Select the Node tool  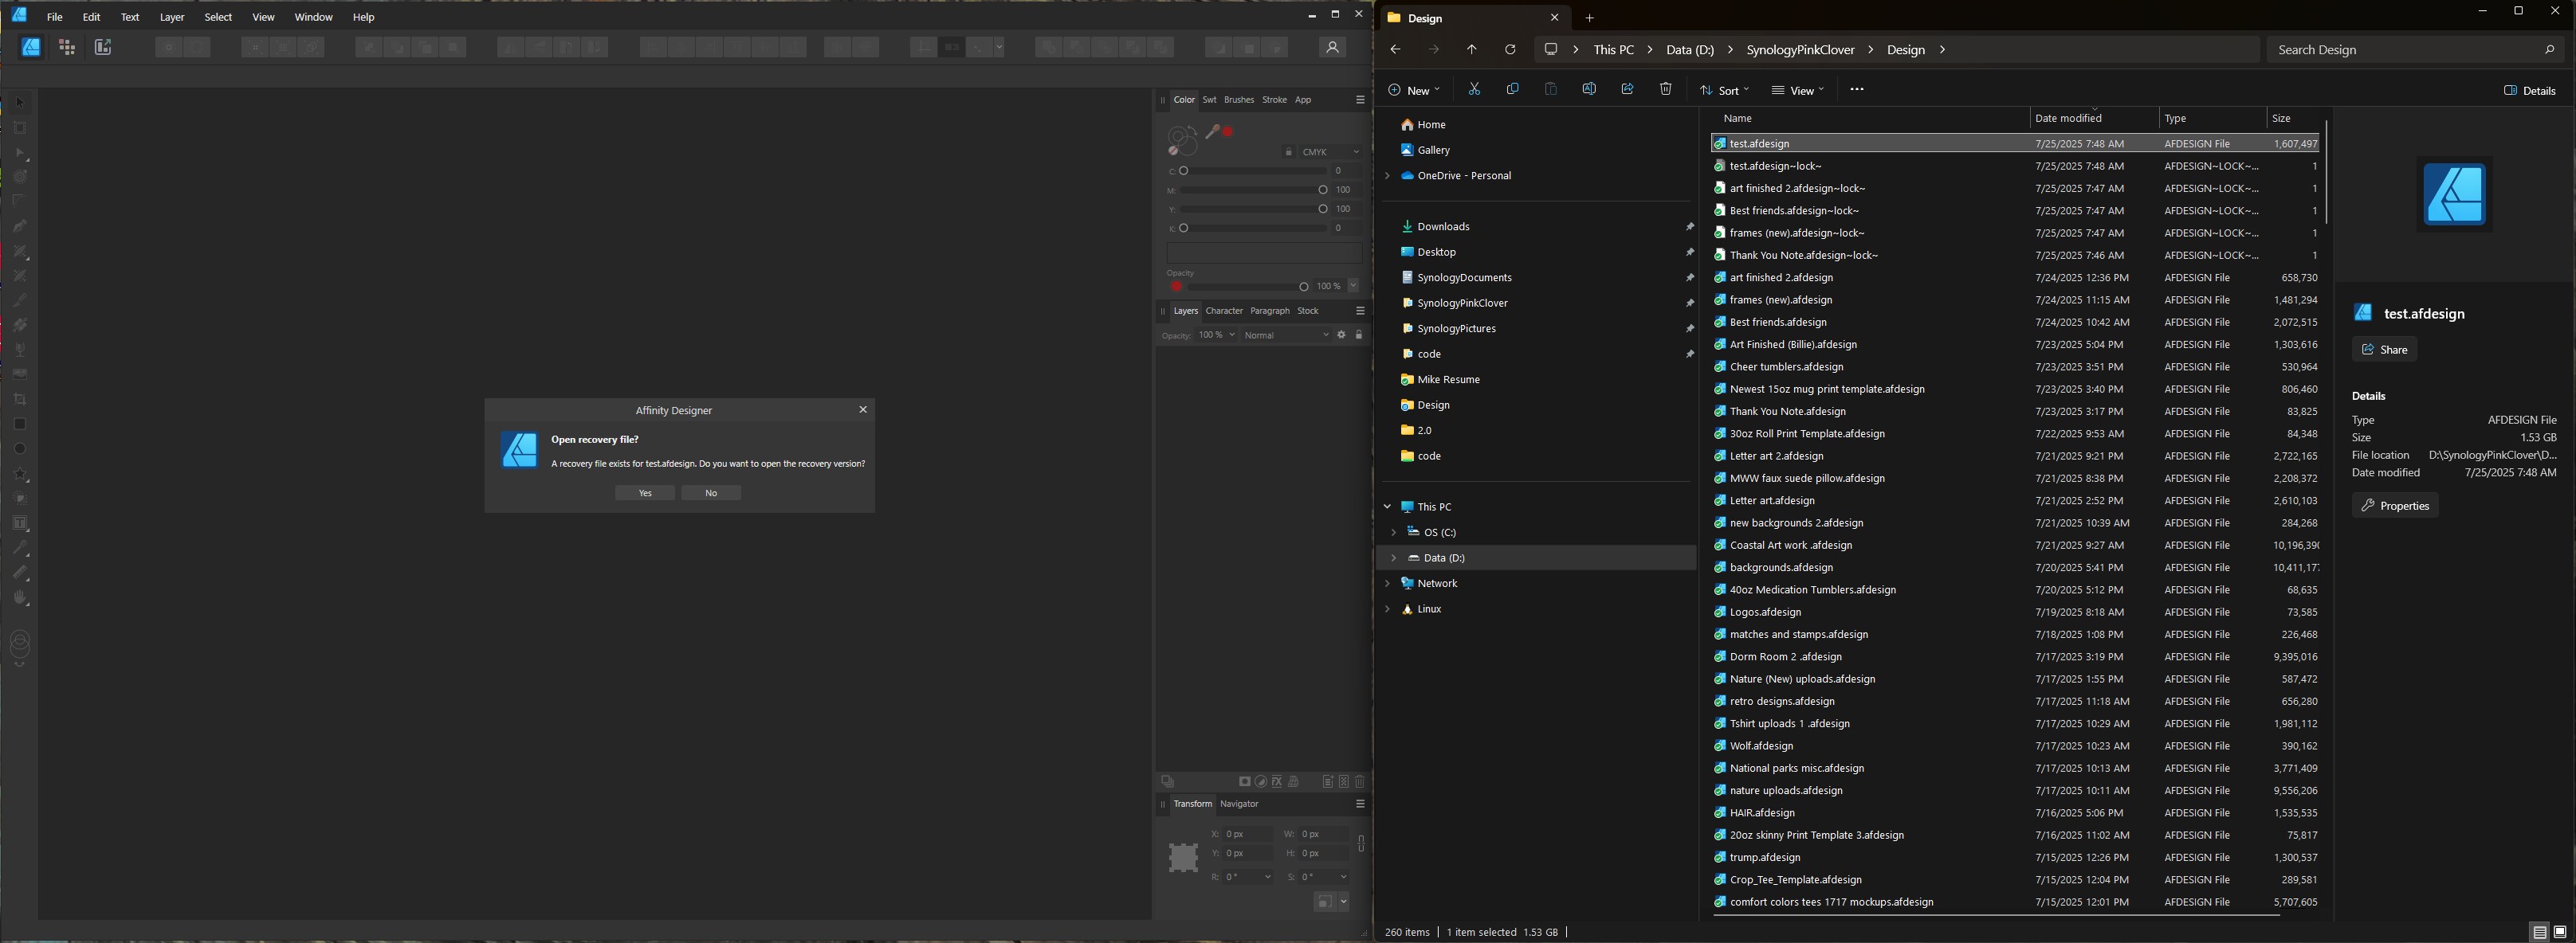(20, 153)
